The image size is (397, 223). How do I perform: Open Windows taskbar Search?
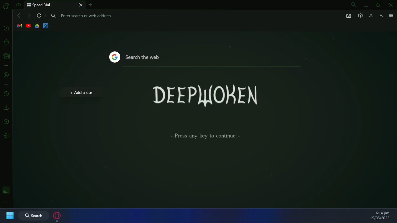pyautogui.click(x=34, y=216)
